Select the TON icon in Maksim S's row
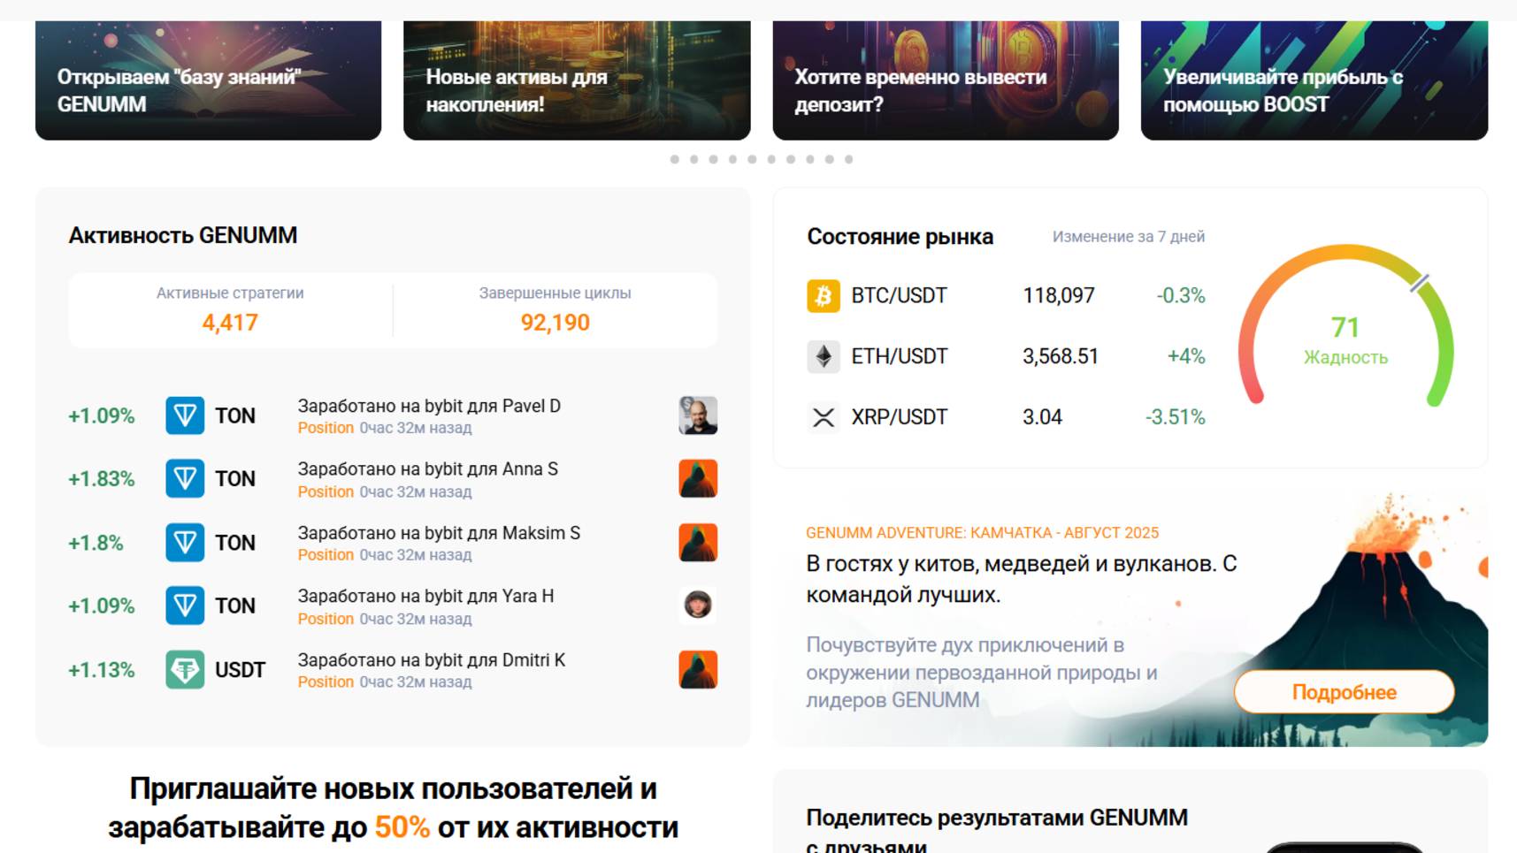This screenshot has height=853, width=1517. [184, 543]
